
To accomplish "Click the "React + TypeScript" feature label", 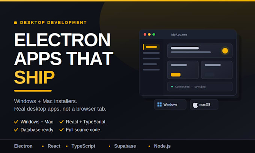I will [86, 122].
